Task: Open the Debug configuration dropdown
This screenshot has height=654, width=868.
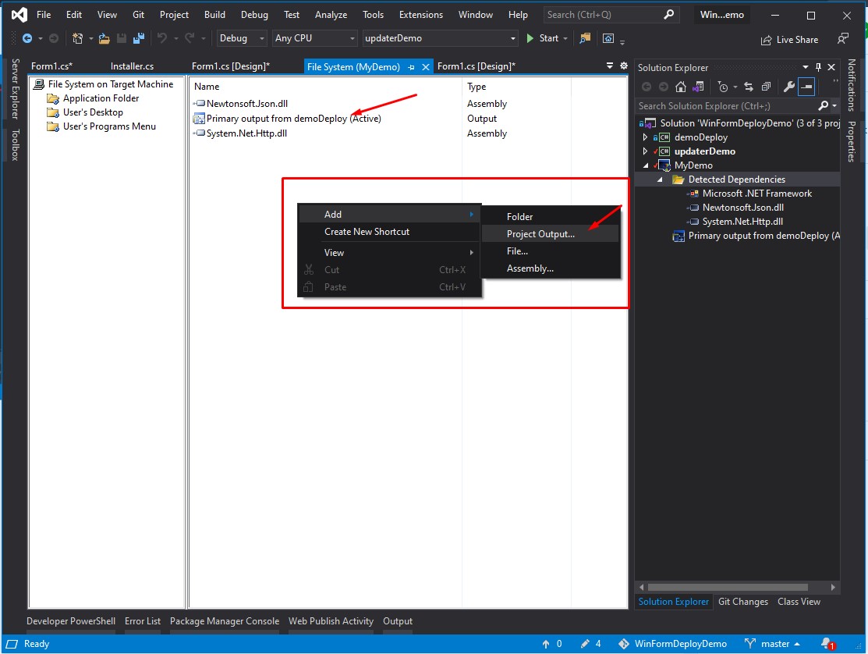Action: (x=242, y=38)
